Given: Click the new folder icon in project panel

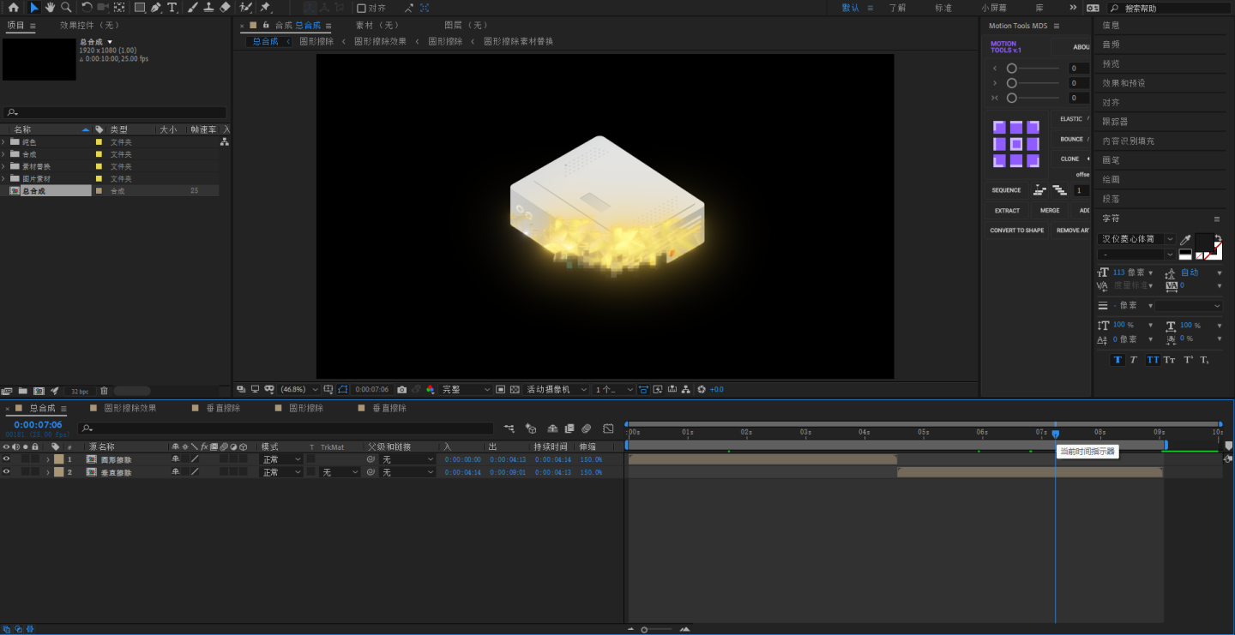Looking at the screenshot, I should coord(23,391).
